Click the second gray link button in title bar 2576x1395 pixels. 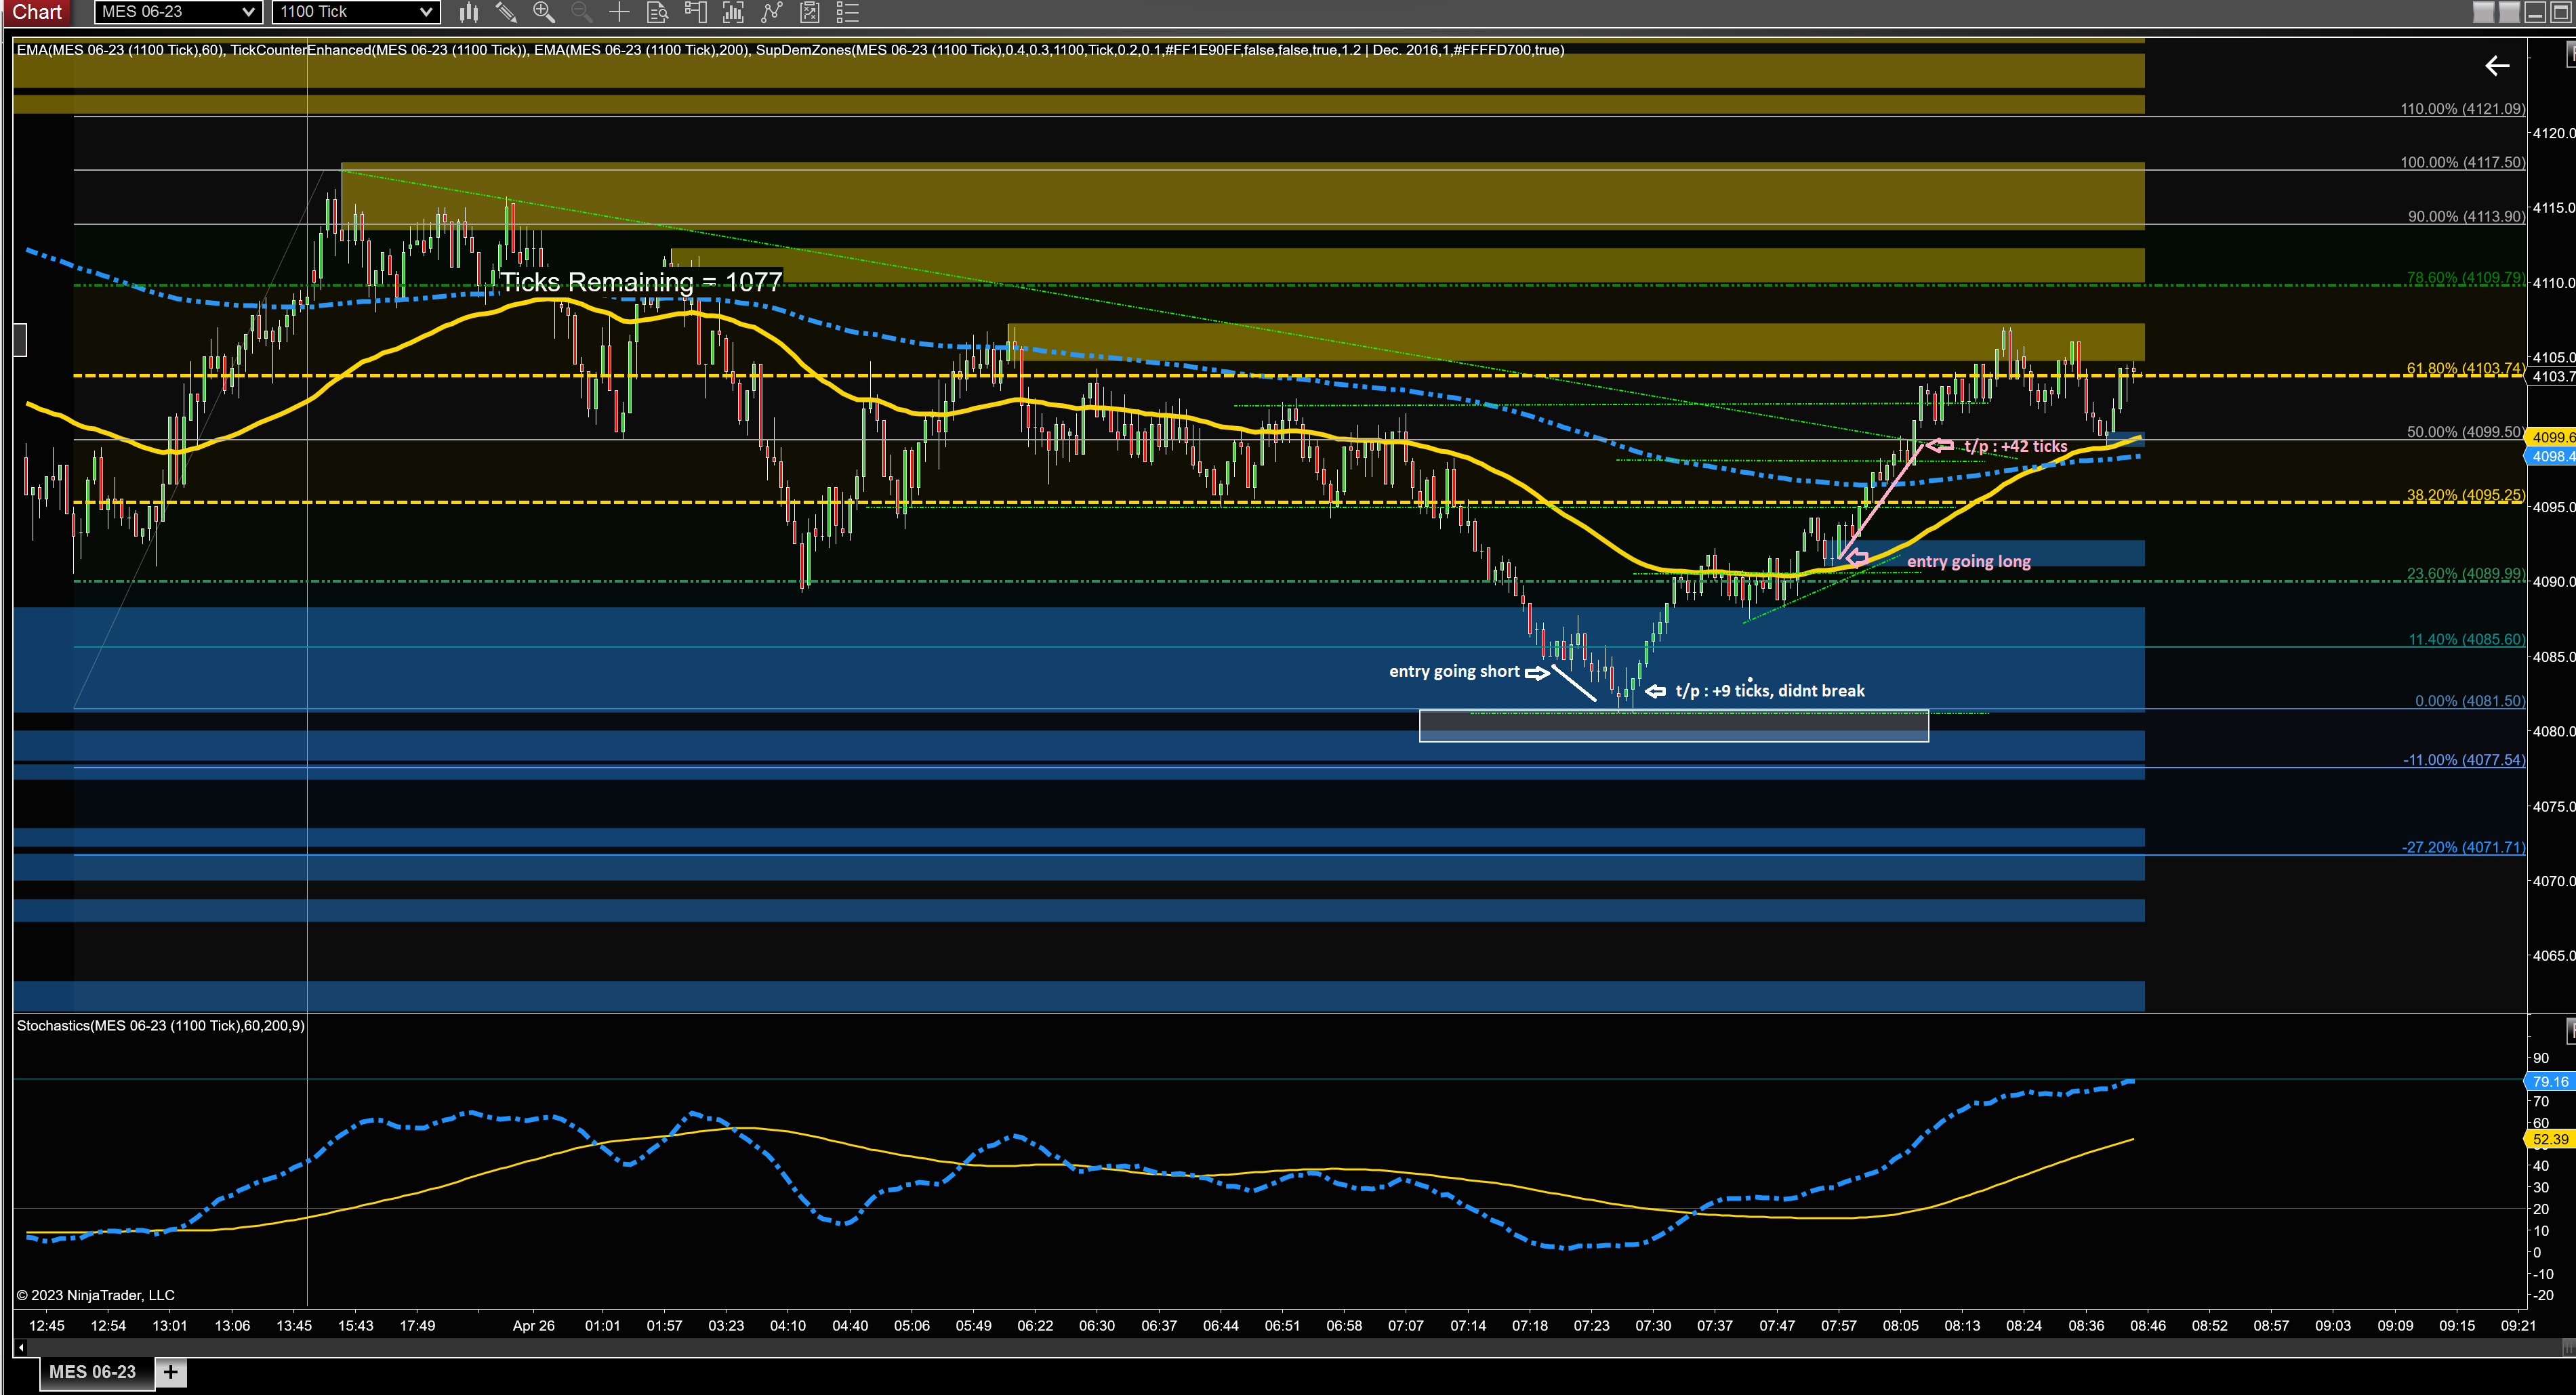(2509, 12)
